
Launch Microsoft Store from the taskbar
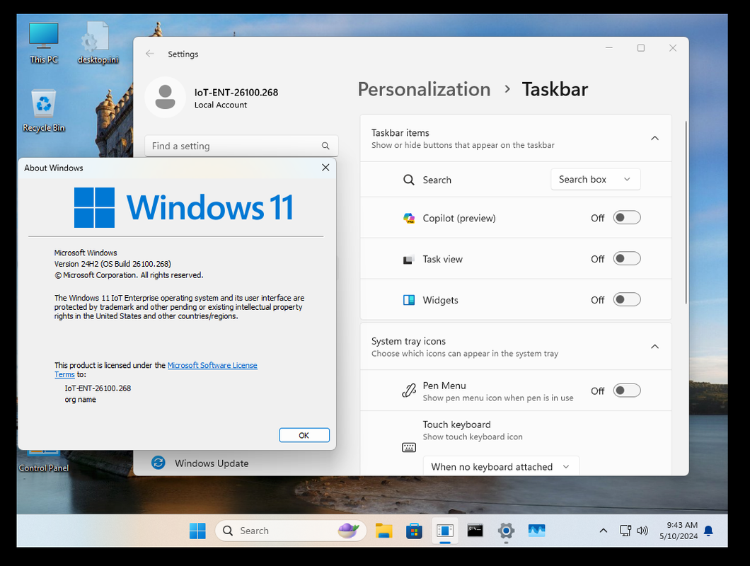[414, 531]
